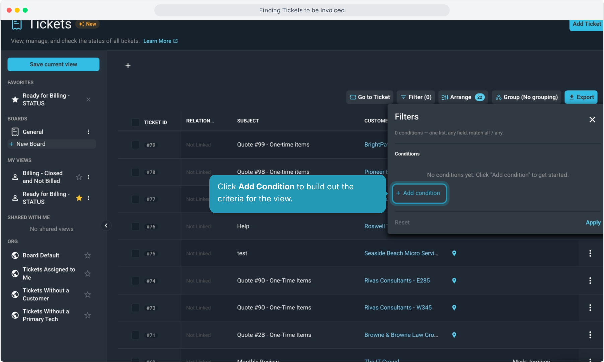
Task: Click Go to Ticket button
Action: click(370, 97)
